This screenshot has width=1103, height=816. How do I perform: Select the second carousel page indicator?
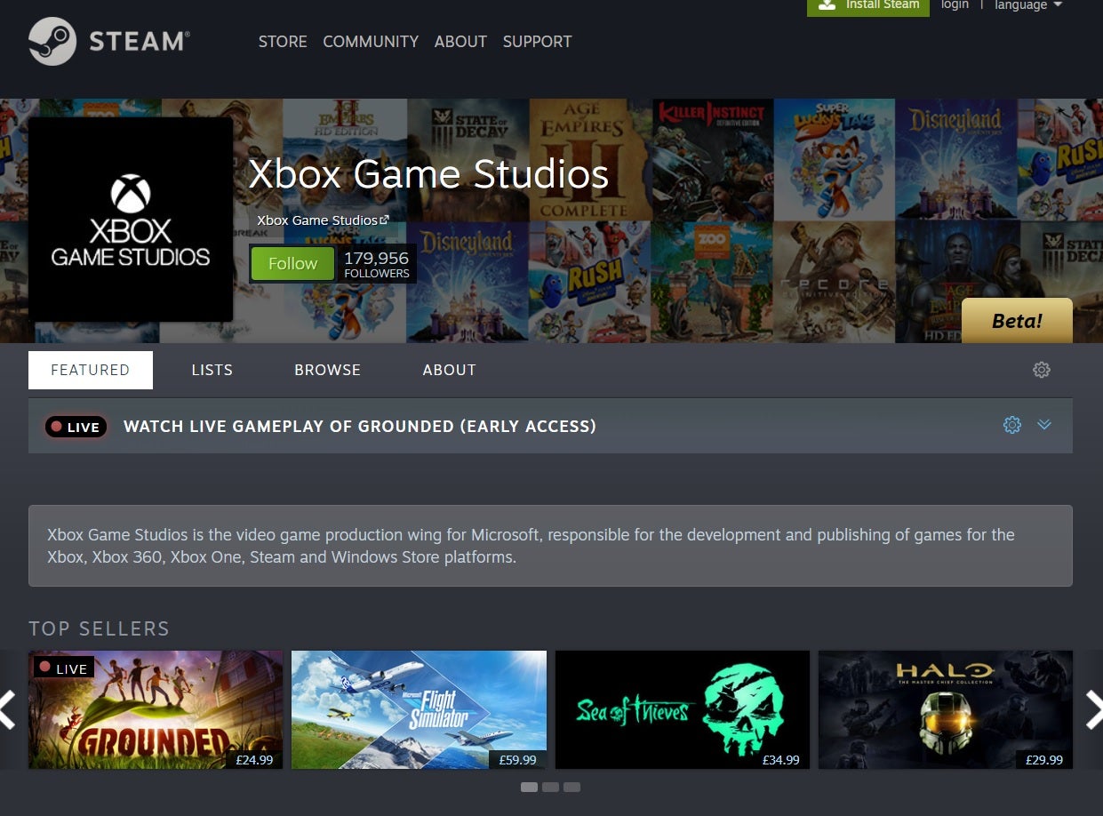coord(550,787)
